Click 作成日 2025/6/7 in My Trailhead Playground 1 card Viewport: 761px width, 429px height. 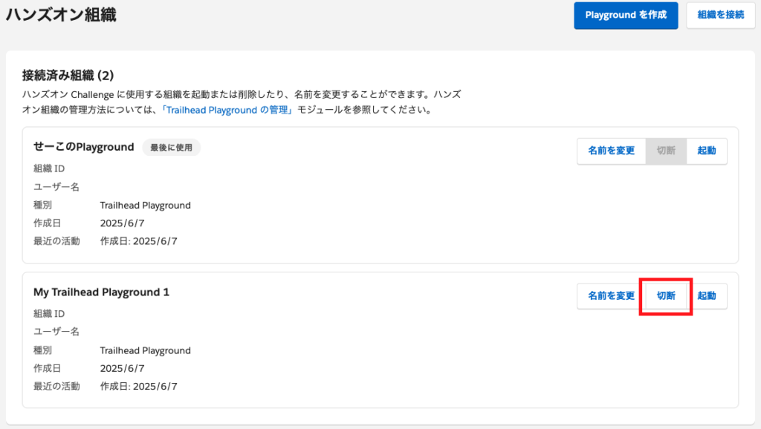(x=123, y=368)
